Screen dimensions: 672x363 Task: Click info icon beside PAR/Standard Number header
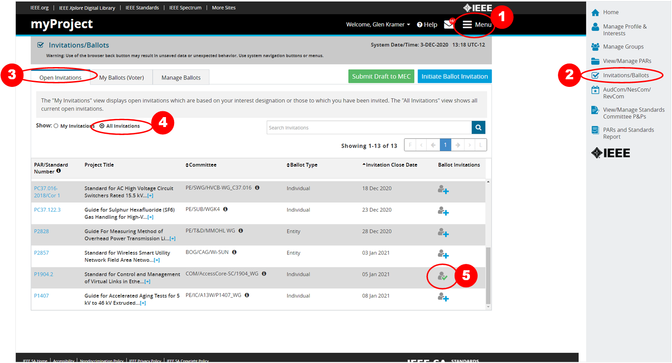pos(59,171)
